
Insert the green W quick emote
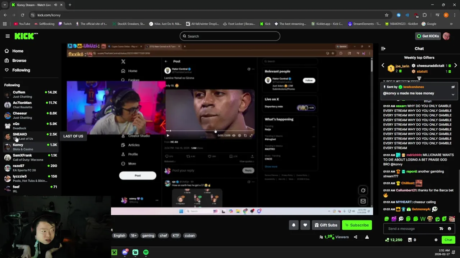[x=423, y=219]
